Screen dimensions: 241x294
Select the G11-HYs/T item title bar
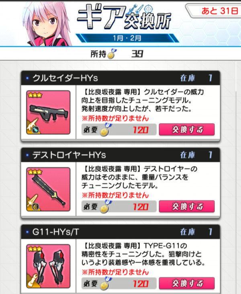120,232
